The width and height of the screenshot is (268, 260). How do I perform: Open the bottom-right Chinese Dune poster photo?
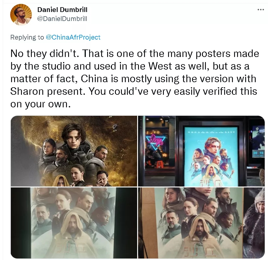point(201,223)
